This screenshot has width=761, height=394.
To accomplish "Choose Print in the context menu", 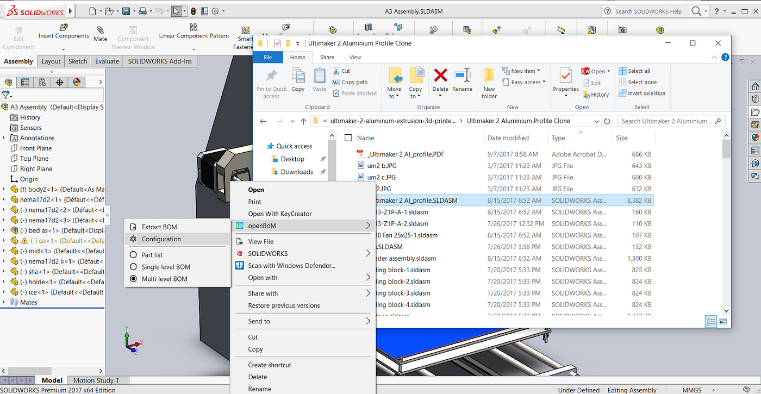I will pyautogui.click(x=255, y=202).
